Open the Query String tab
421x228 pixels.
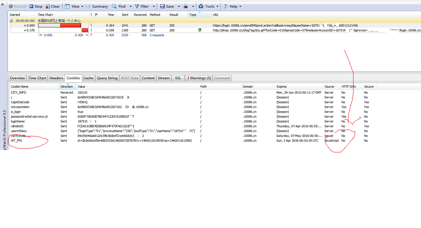pos(107,78)
